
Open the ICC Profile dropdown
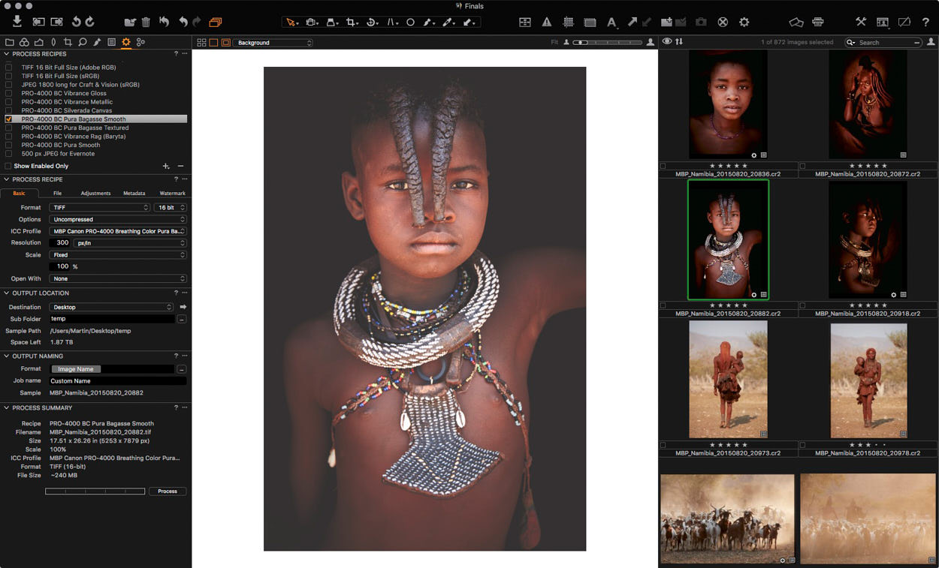pos(117,231)
